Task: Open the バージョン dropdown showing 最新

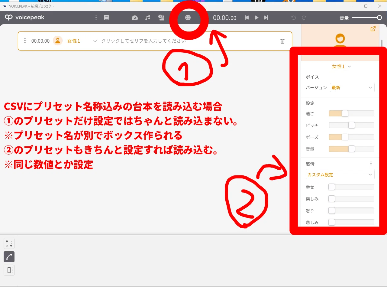Action: [x=352, y=87]
